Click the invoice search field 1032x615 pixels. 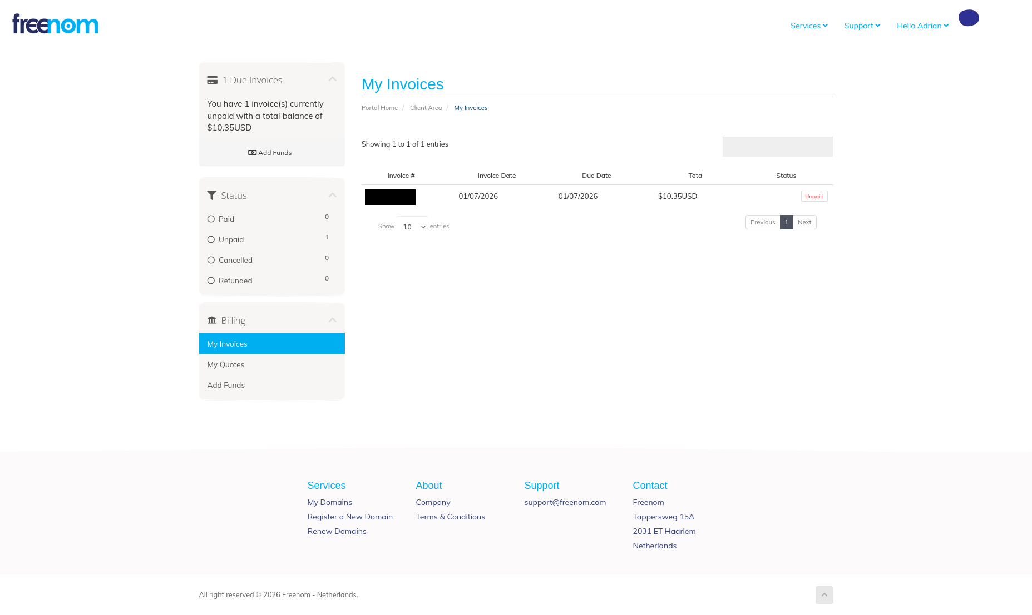pos(777,147)
